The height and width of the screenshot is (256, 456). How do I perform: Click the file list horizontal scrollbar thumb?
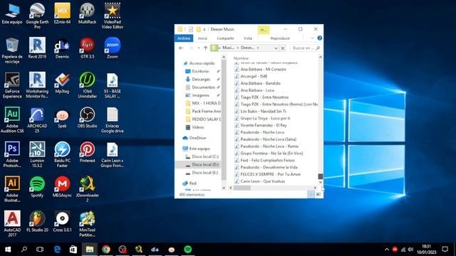point(242,188)
